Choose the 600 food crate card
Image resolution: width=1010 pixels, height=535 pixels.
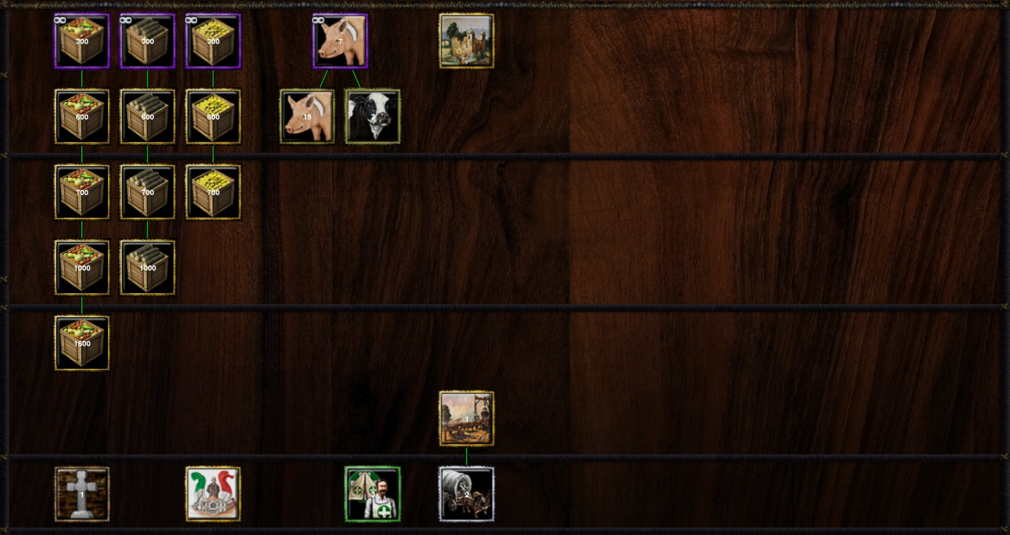tap(82, 116)
